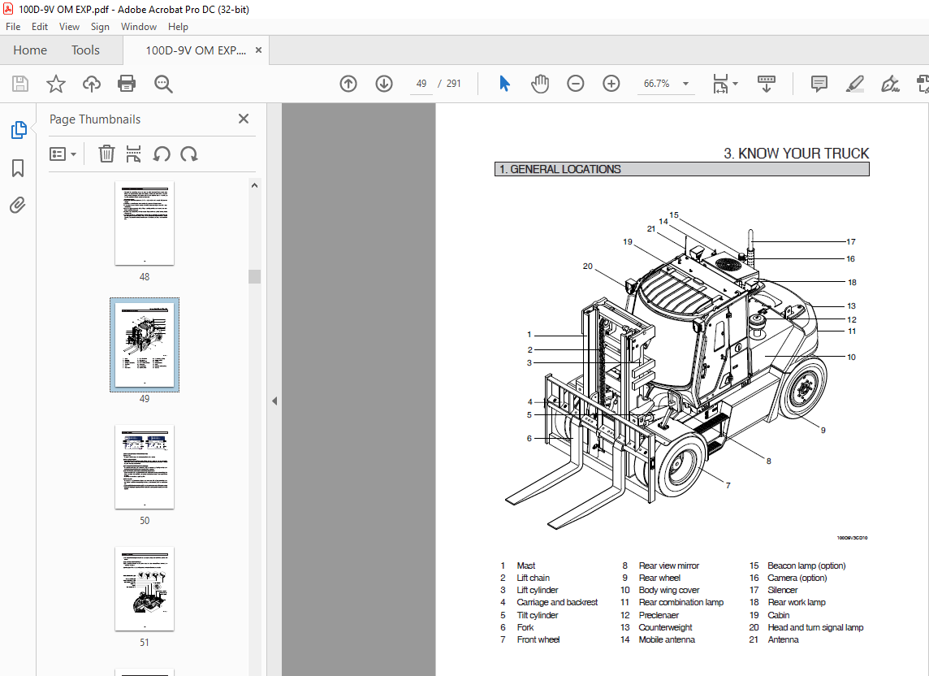Open the Sign document pen tool

[890, 84]
